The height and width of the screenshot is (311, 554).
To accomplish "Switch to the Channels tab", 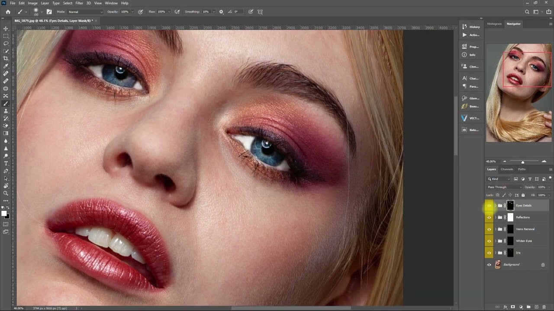I will (x=507, y=169).
